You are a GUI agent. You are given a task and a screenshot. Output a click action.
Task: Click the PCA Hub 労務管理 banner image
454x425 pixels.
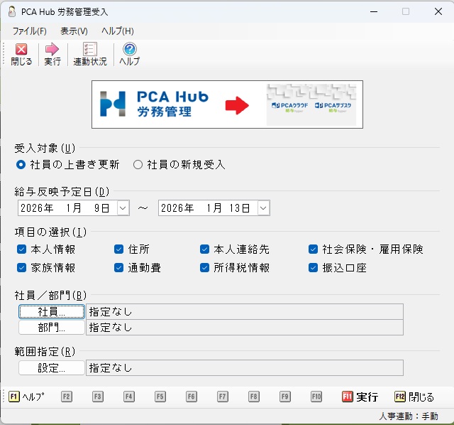[x=227, y=104]
